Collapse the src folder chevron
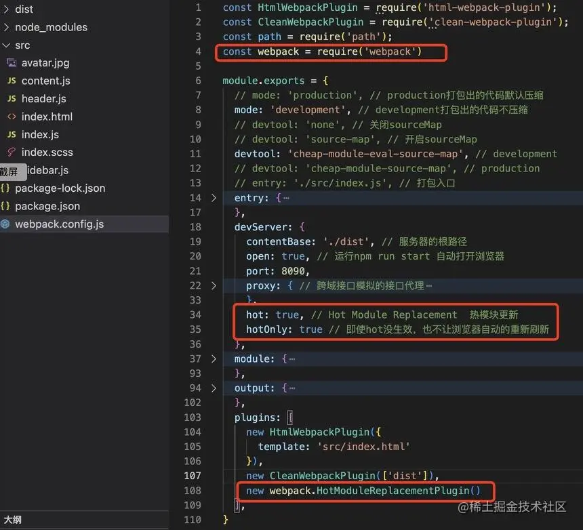Viewport: 583px width, 530px height. point(6,45)
